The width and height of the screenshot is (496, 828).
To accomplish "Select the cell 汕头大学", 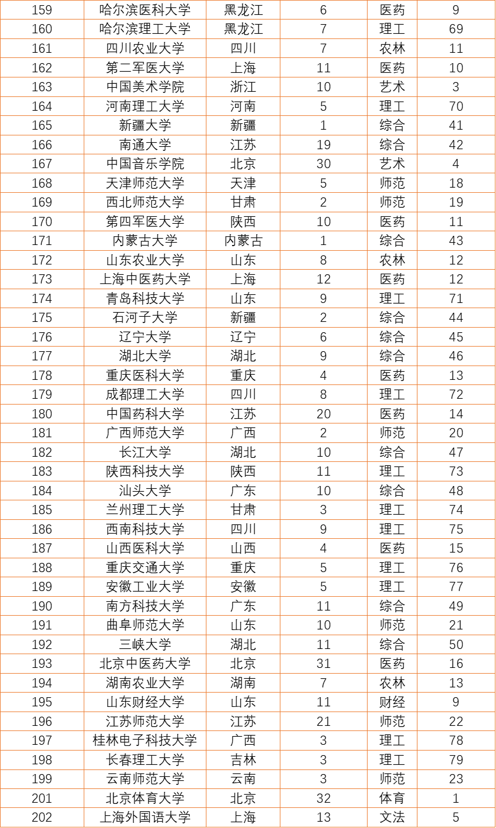I will (x=145, y=491).
